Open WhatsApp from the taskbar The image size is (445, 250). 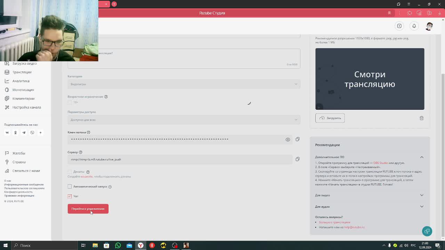pos(118,245)
